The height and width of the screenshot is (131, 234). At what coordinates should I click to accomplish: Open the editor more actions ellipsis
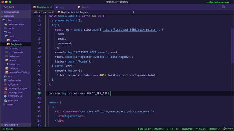click(x=229, y=7)
